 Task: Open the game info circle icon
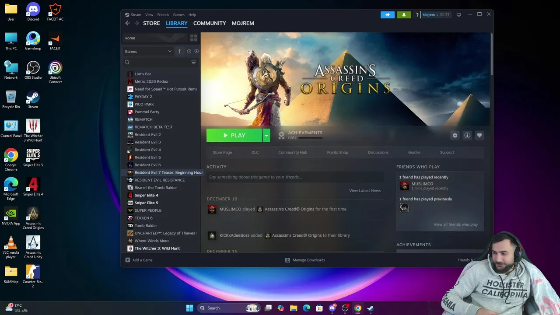[467, 136]
